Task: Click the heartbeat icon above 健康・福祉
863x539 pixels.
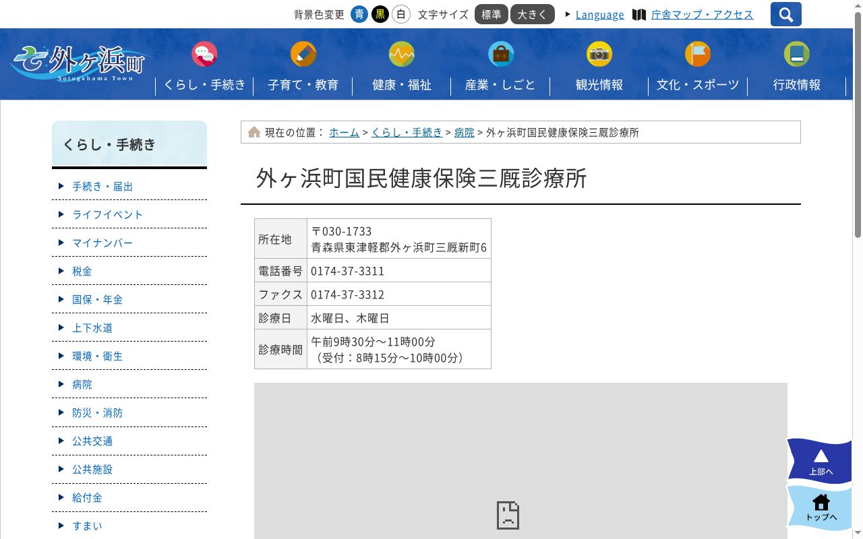Action: (402, 54)
